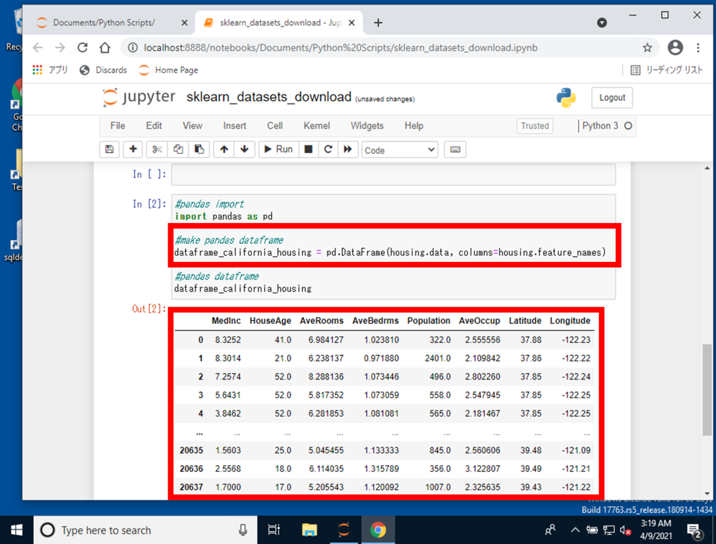716x544 pixels.
Task: Open the Insert menu
Action: pyautogui.click(x=234, y=126)
